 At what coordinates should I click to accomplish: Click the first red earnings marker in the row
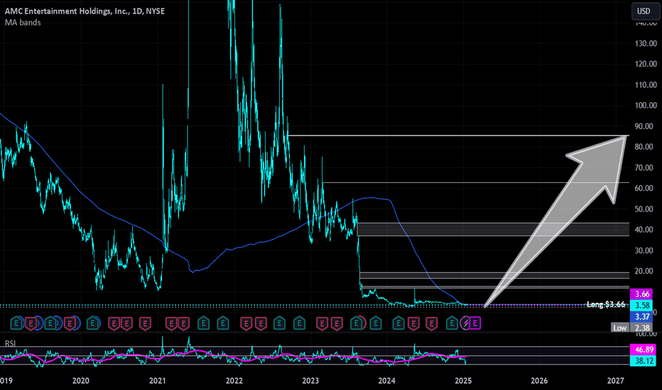pos(31,323)
